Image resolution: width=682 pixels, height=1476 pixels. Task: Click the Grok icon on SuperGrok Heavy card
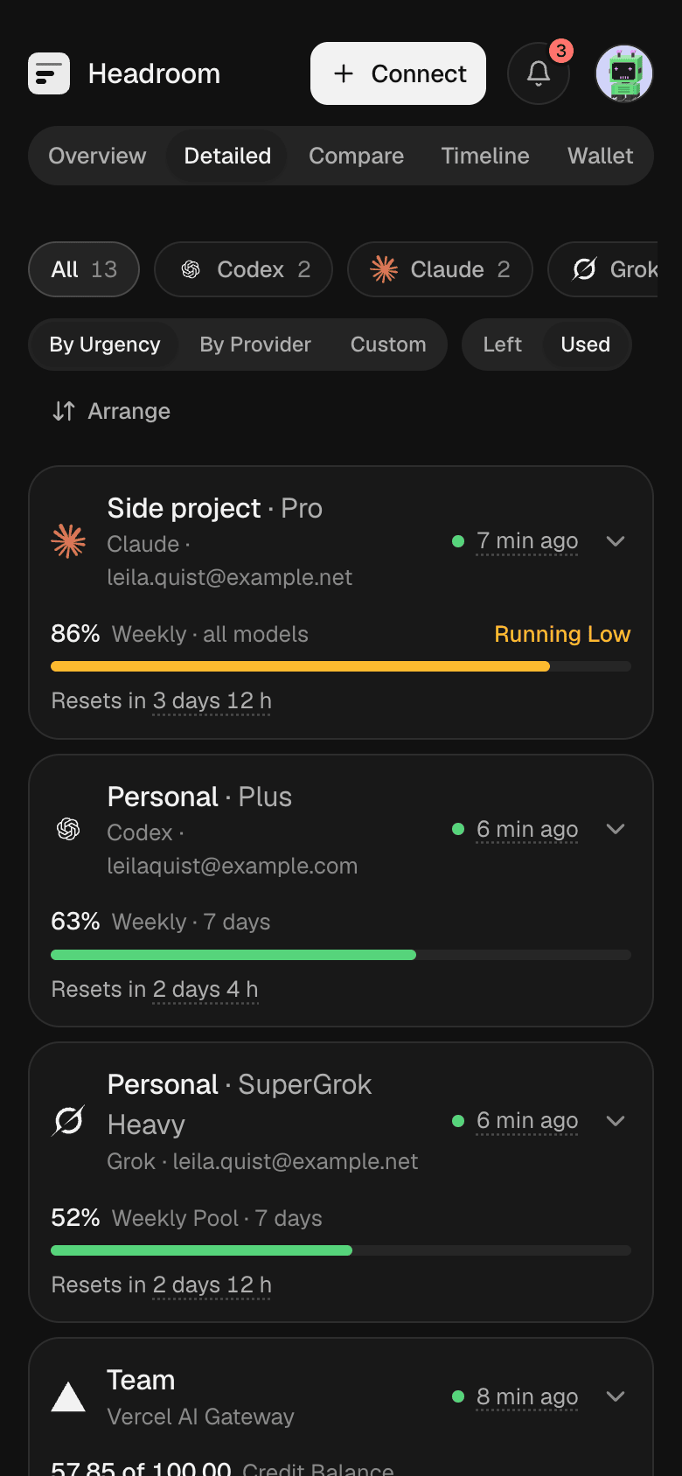point(68,1120)
